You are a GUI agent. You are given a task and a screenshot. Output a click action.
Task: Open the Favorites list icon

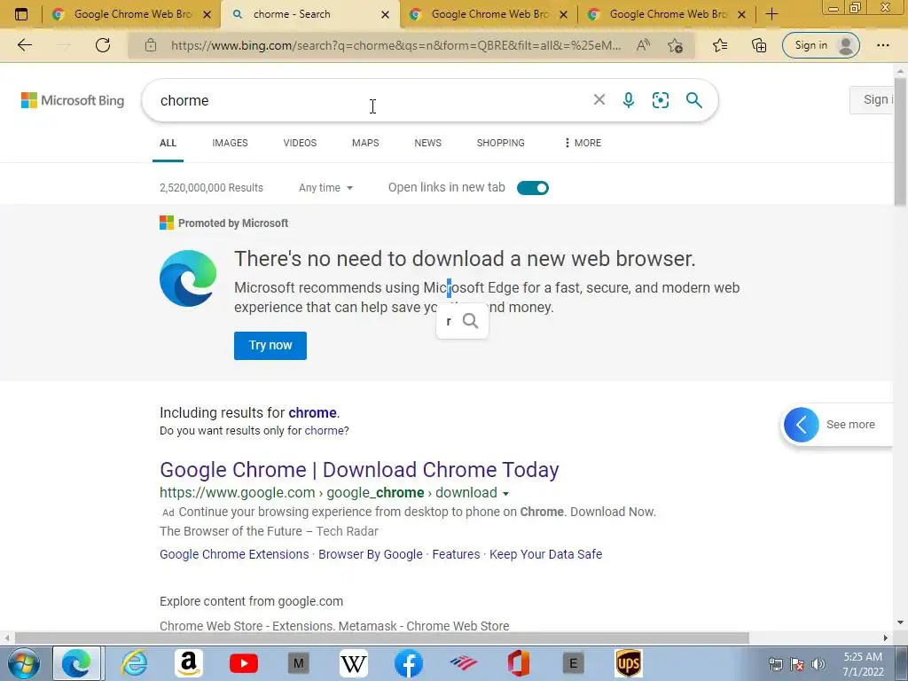click(x=720, y=45)
